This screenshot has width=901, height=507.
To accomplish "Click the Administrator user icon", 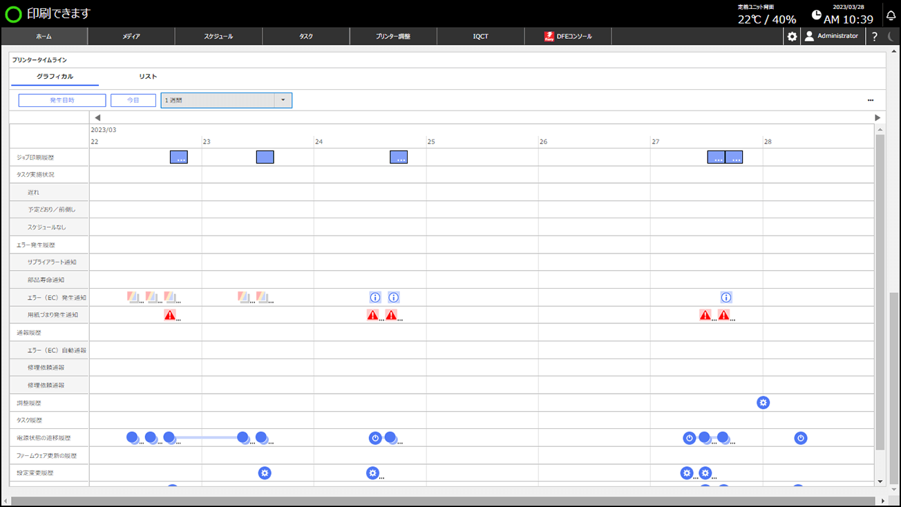I will pyautogui.click(x=809, y=37).
